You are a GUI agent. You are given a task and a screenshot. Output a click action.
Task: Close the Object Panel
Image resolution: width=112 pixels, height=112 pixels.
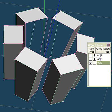pyautogui.click(x=108, y=45)
